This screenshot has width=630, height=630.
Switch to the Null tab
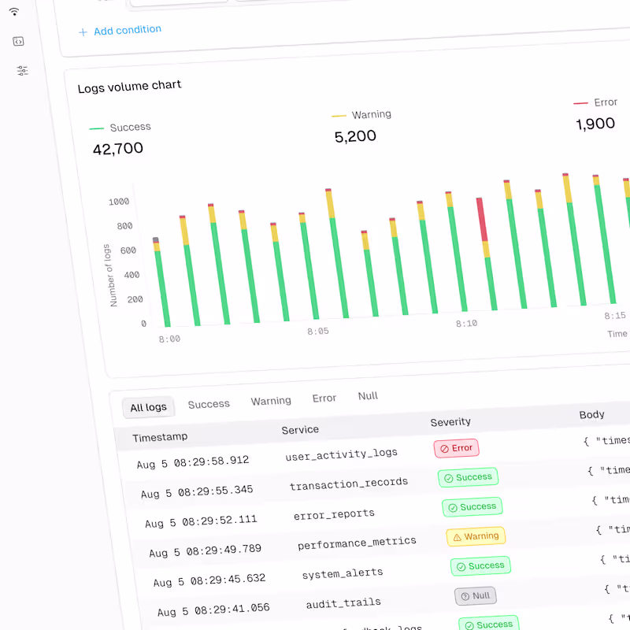click(x=367, y=396)
